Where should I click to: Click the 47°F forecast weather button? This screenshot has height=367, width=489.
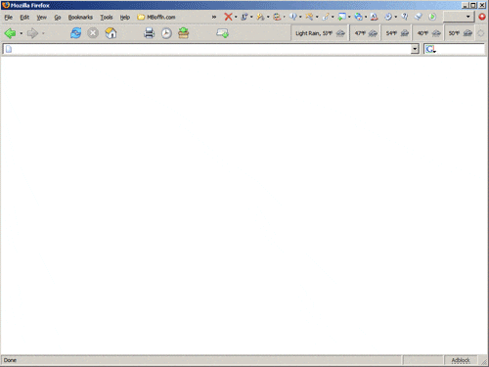click(x=366, y=33)
